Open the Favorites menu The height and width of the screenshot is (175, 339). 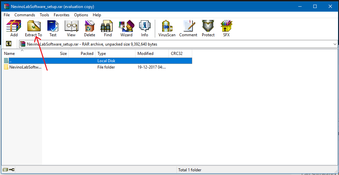(61, 15)
